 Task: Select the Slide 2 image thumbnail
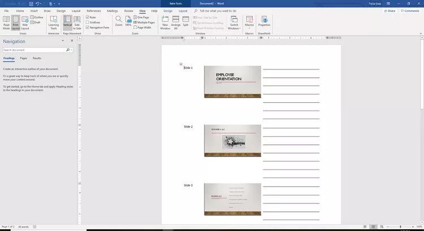coord(232,141)
